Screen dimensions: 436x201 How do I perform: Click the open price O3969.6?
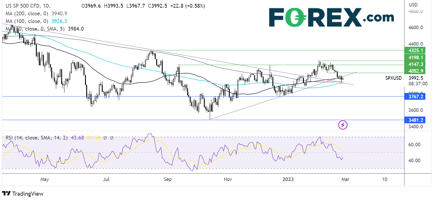pyautogui.click(x=91, y=6)
